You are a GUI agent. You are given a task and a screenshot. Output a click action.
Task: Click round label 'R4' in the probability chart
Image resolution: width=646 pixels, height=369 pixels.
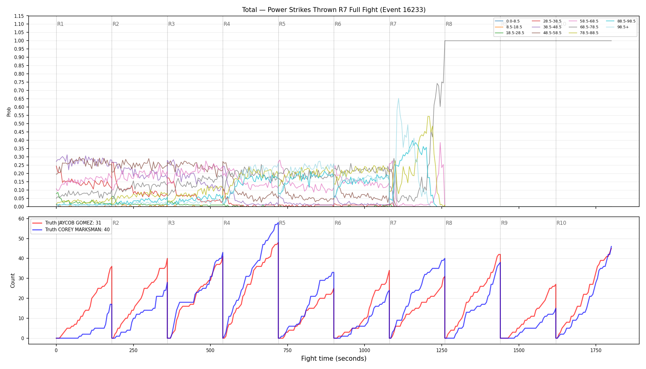coord(227,24)
